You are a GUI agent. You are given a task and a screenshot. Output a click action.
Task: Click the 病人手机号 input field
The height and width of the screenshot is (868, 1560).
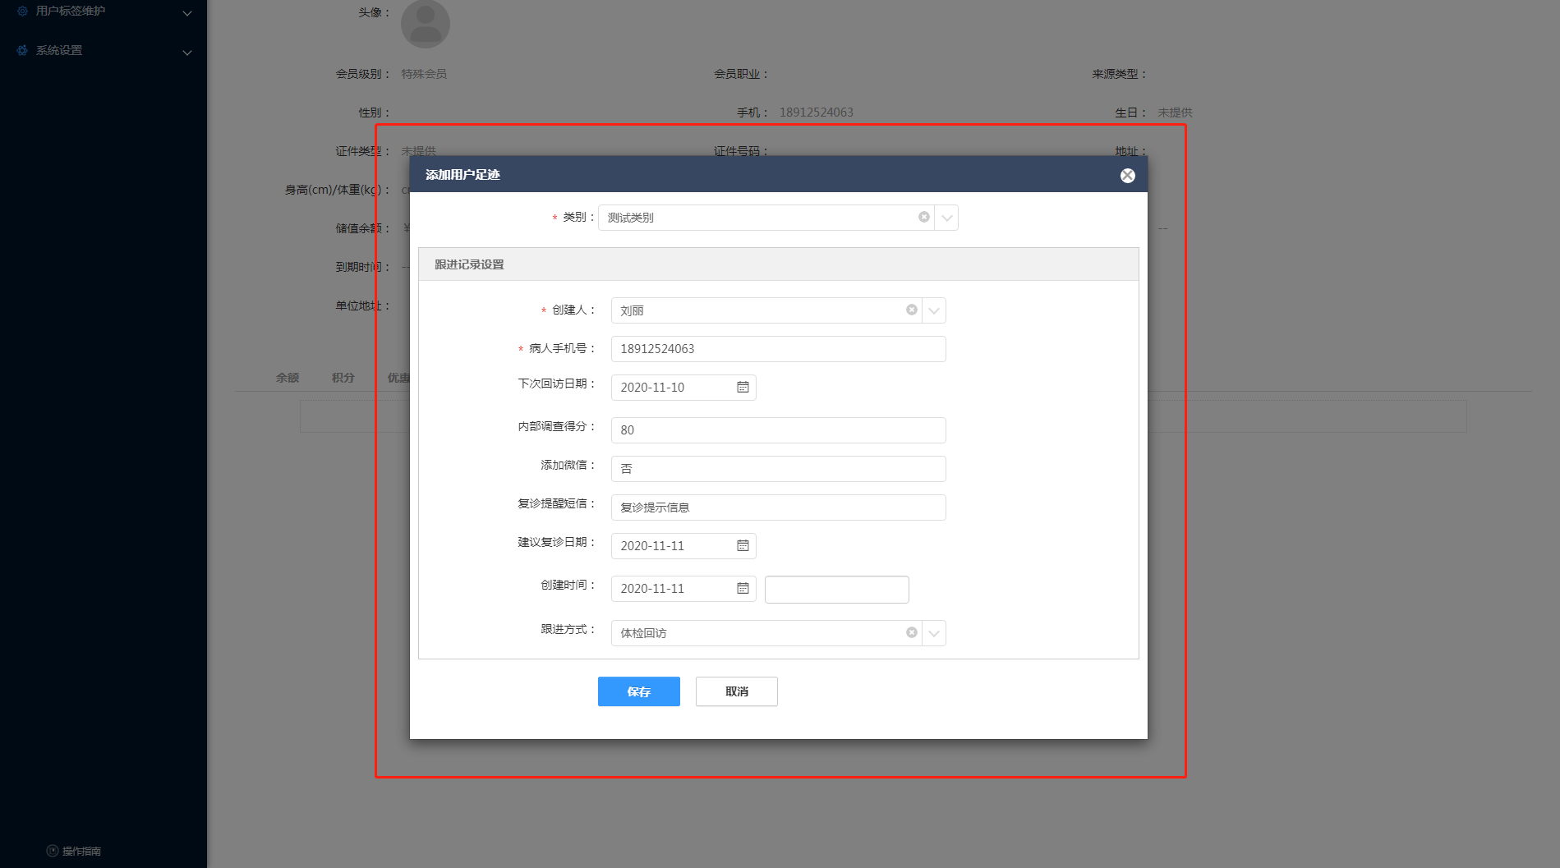pos(778,349)
